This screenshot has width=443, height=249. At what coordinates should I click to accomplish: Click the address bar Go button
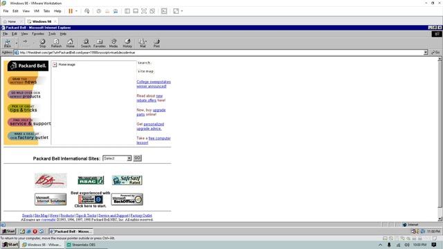[435, 53]
